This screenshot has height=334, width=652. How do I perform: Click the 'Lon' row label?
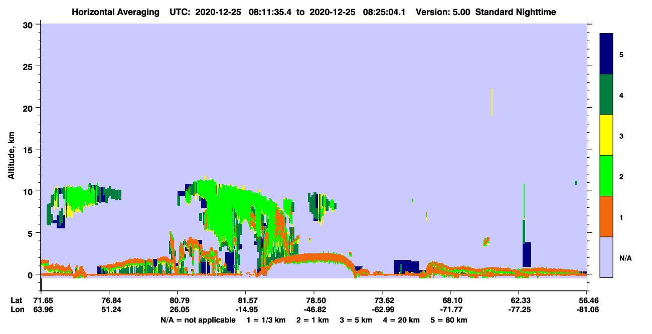pyautogui.click(x=17, y=309)
